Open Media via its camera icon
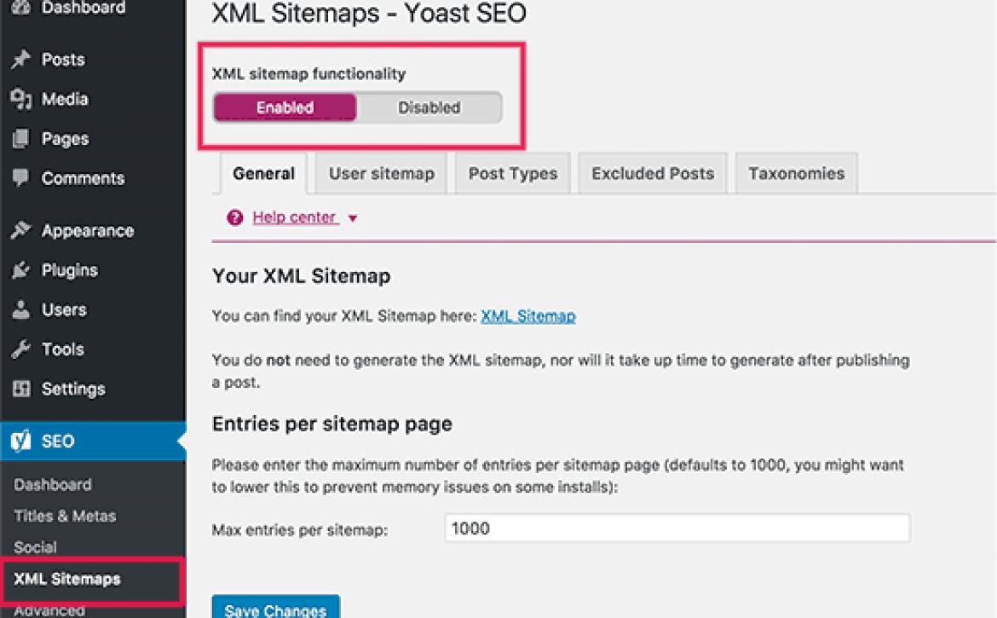This screenshot has height=618, width=997. 21,99
